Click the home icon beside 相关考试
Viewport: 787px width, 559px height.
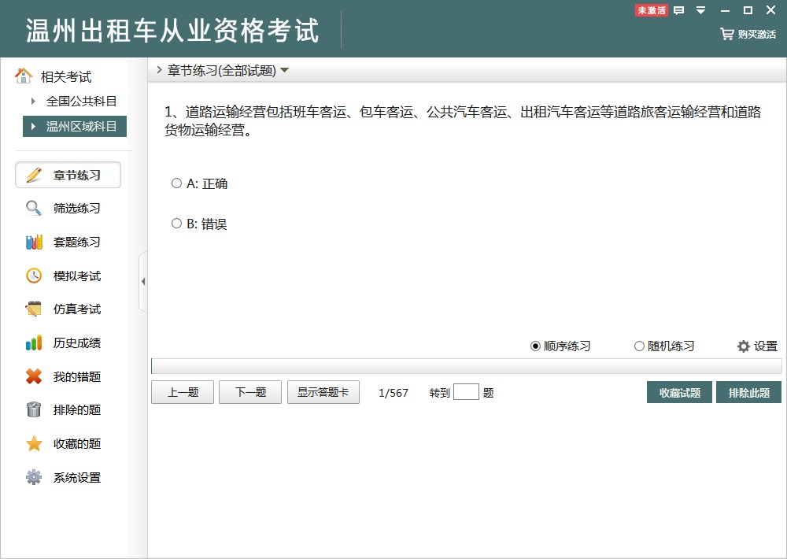point(24,76)
